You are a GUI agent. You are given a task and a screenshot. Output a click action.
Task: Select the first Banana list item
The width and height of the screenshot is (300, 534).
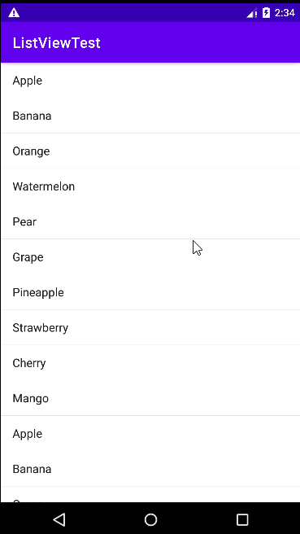click(150, 116)
